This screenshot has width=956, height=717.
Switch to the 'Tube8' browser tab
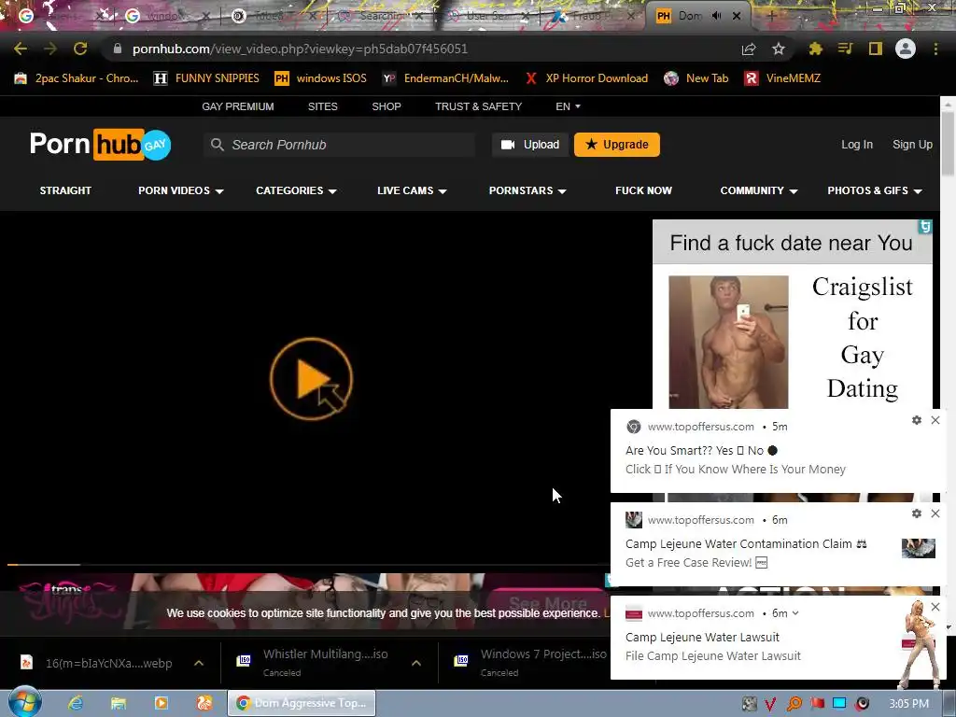274,16
